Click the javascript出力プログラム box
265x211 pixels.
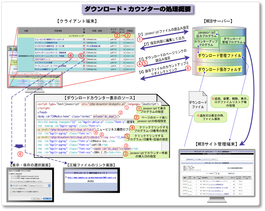(x=206, y=34)
